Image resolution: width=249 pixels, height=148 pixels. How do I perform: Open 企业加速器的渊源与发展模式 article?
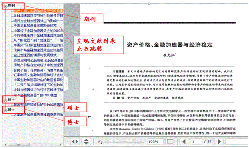(35, 55)
